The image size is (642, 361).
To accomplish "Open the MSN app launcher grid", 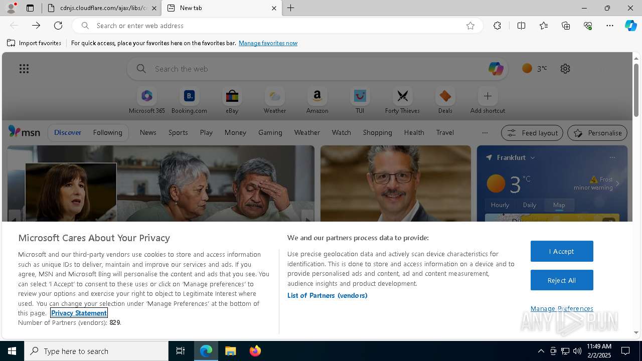I will click(x=24, y=69).
